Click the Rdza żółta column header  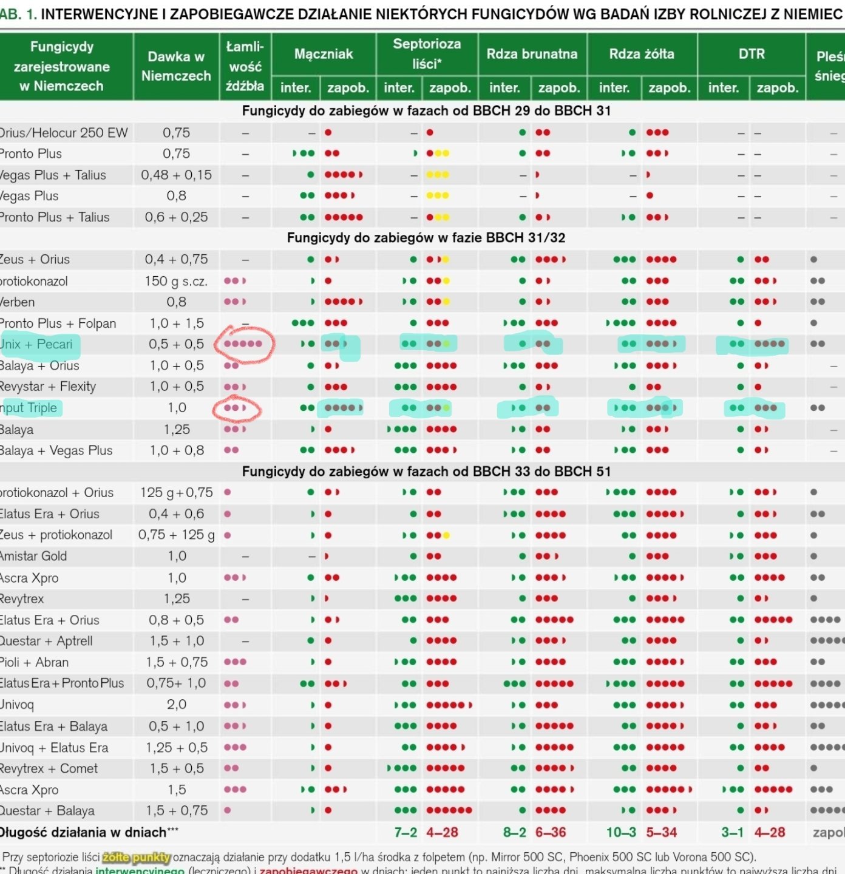click(x=642, y=54)
